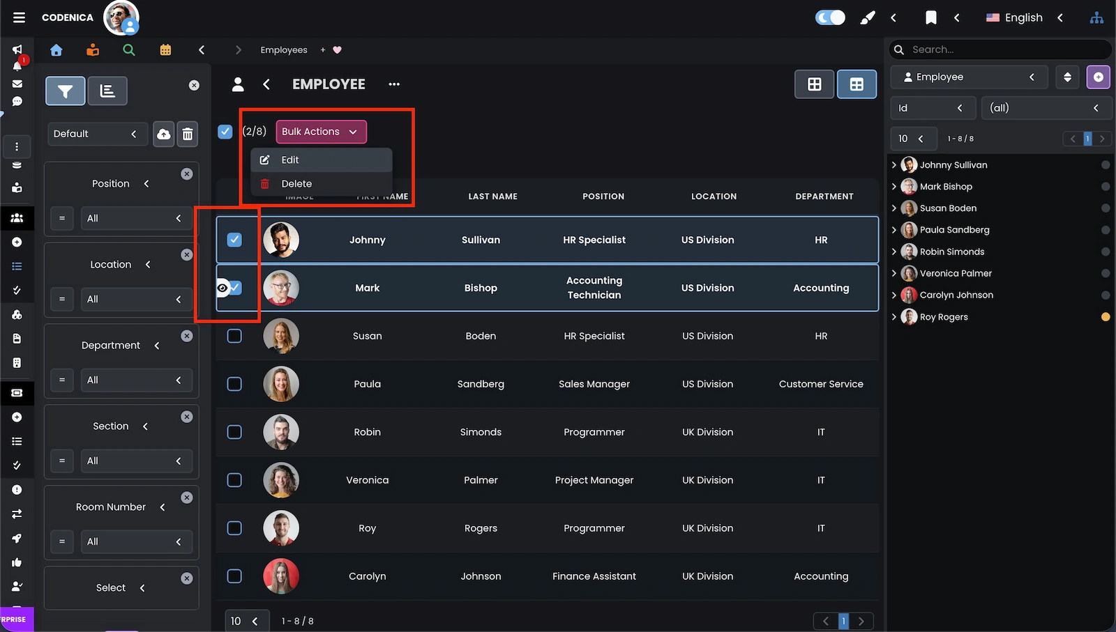1116x632 pixels.
Task: Click the trash icon next to Default preset
Action: (187, 134)
